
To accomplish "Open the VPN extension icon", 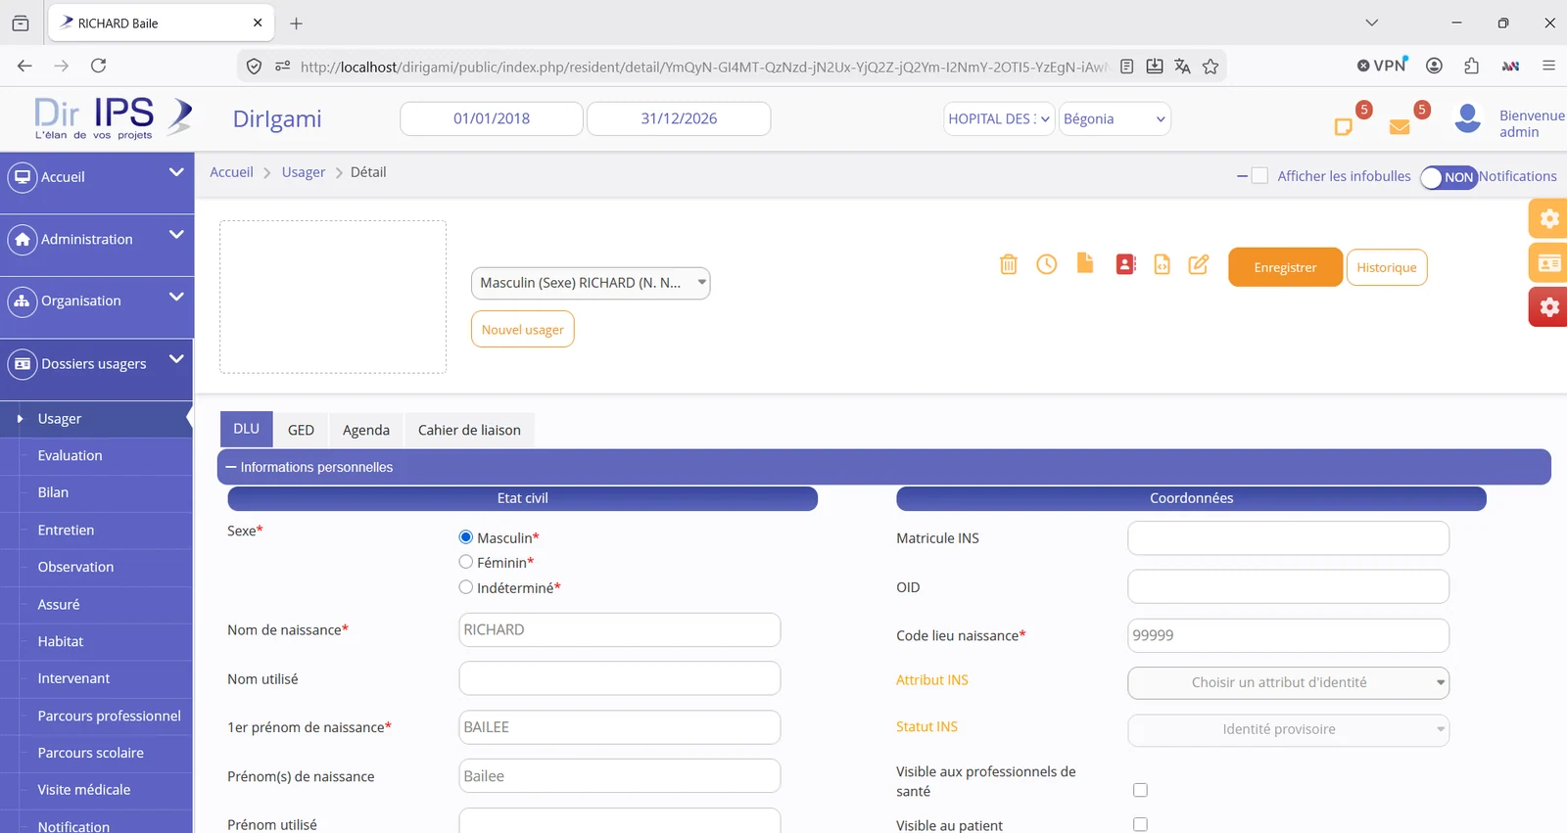I will pos(1382,65).
